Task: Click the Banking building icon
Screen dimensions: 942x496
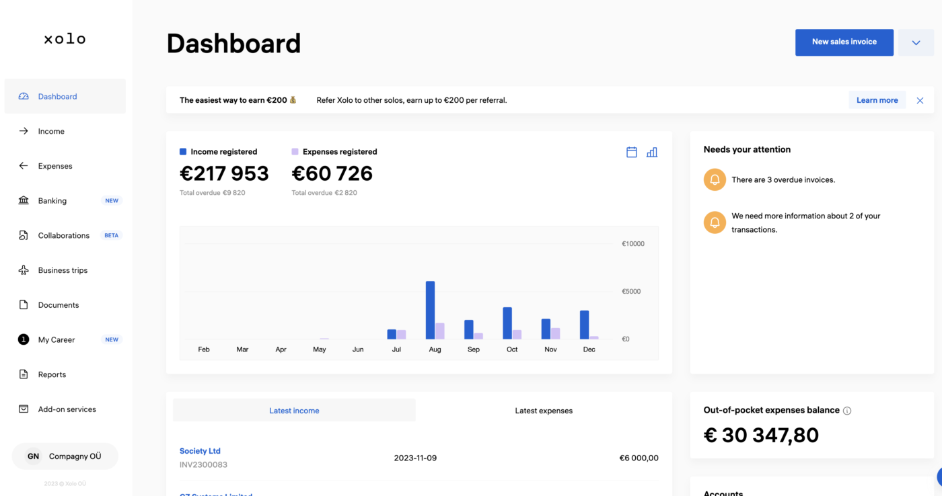Action: point(24,200)
